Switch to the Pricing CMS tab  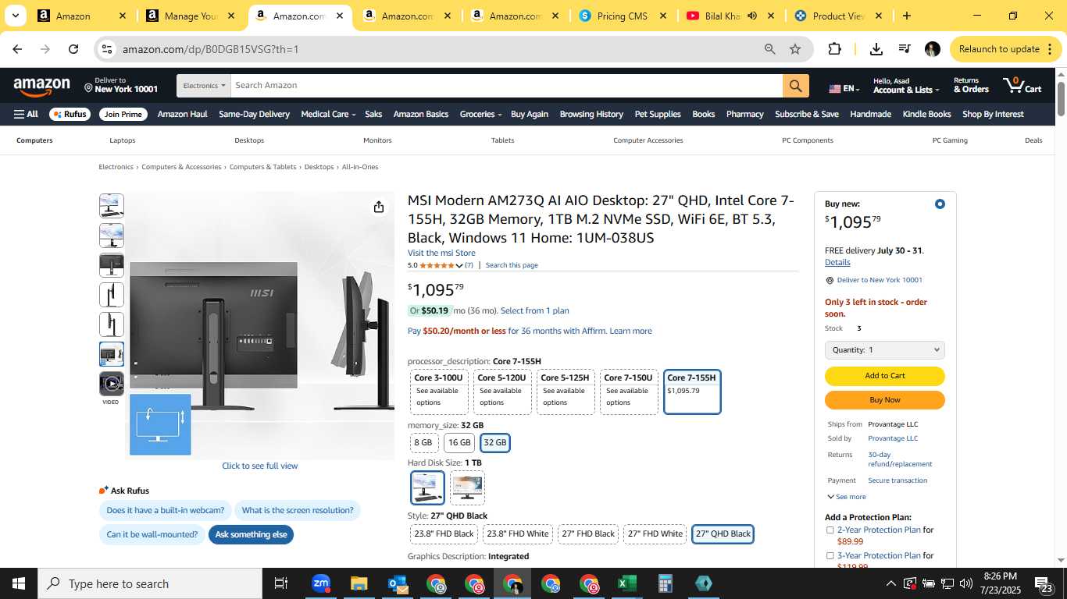tap(621, 16)
